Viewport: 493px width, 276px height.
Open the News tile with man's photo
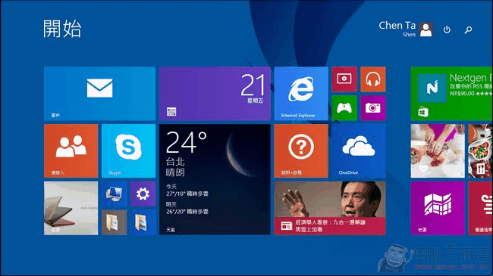pyautogui.click(x=330, y=208)
